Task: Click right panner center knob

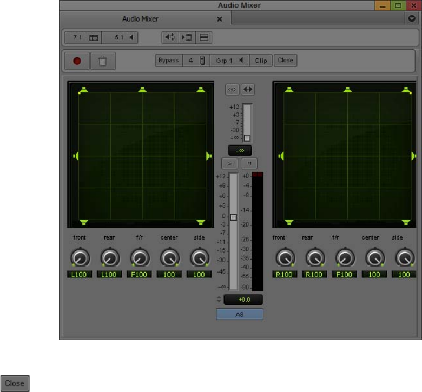Action: tap(375, 258)
